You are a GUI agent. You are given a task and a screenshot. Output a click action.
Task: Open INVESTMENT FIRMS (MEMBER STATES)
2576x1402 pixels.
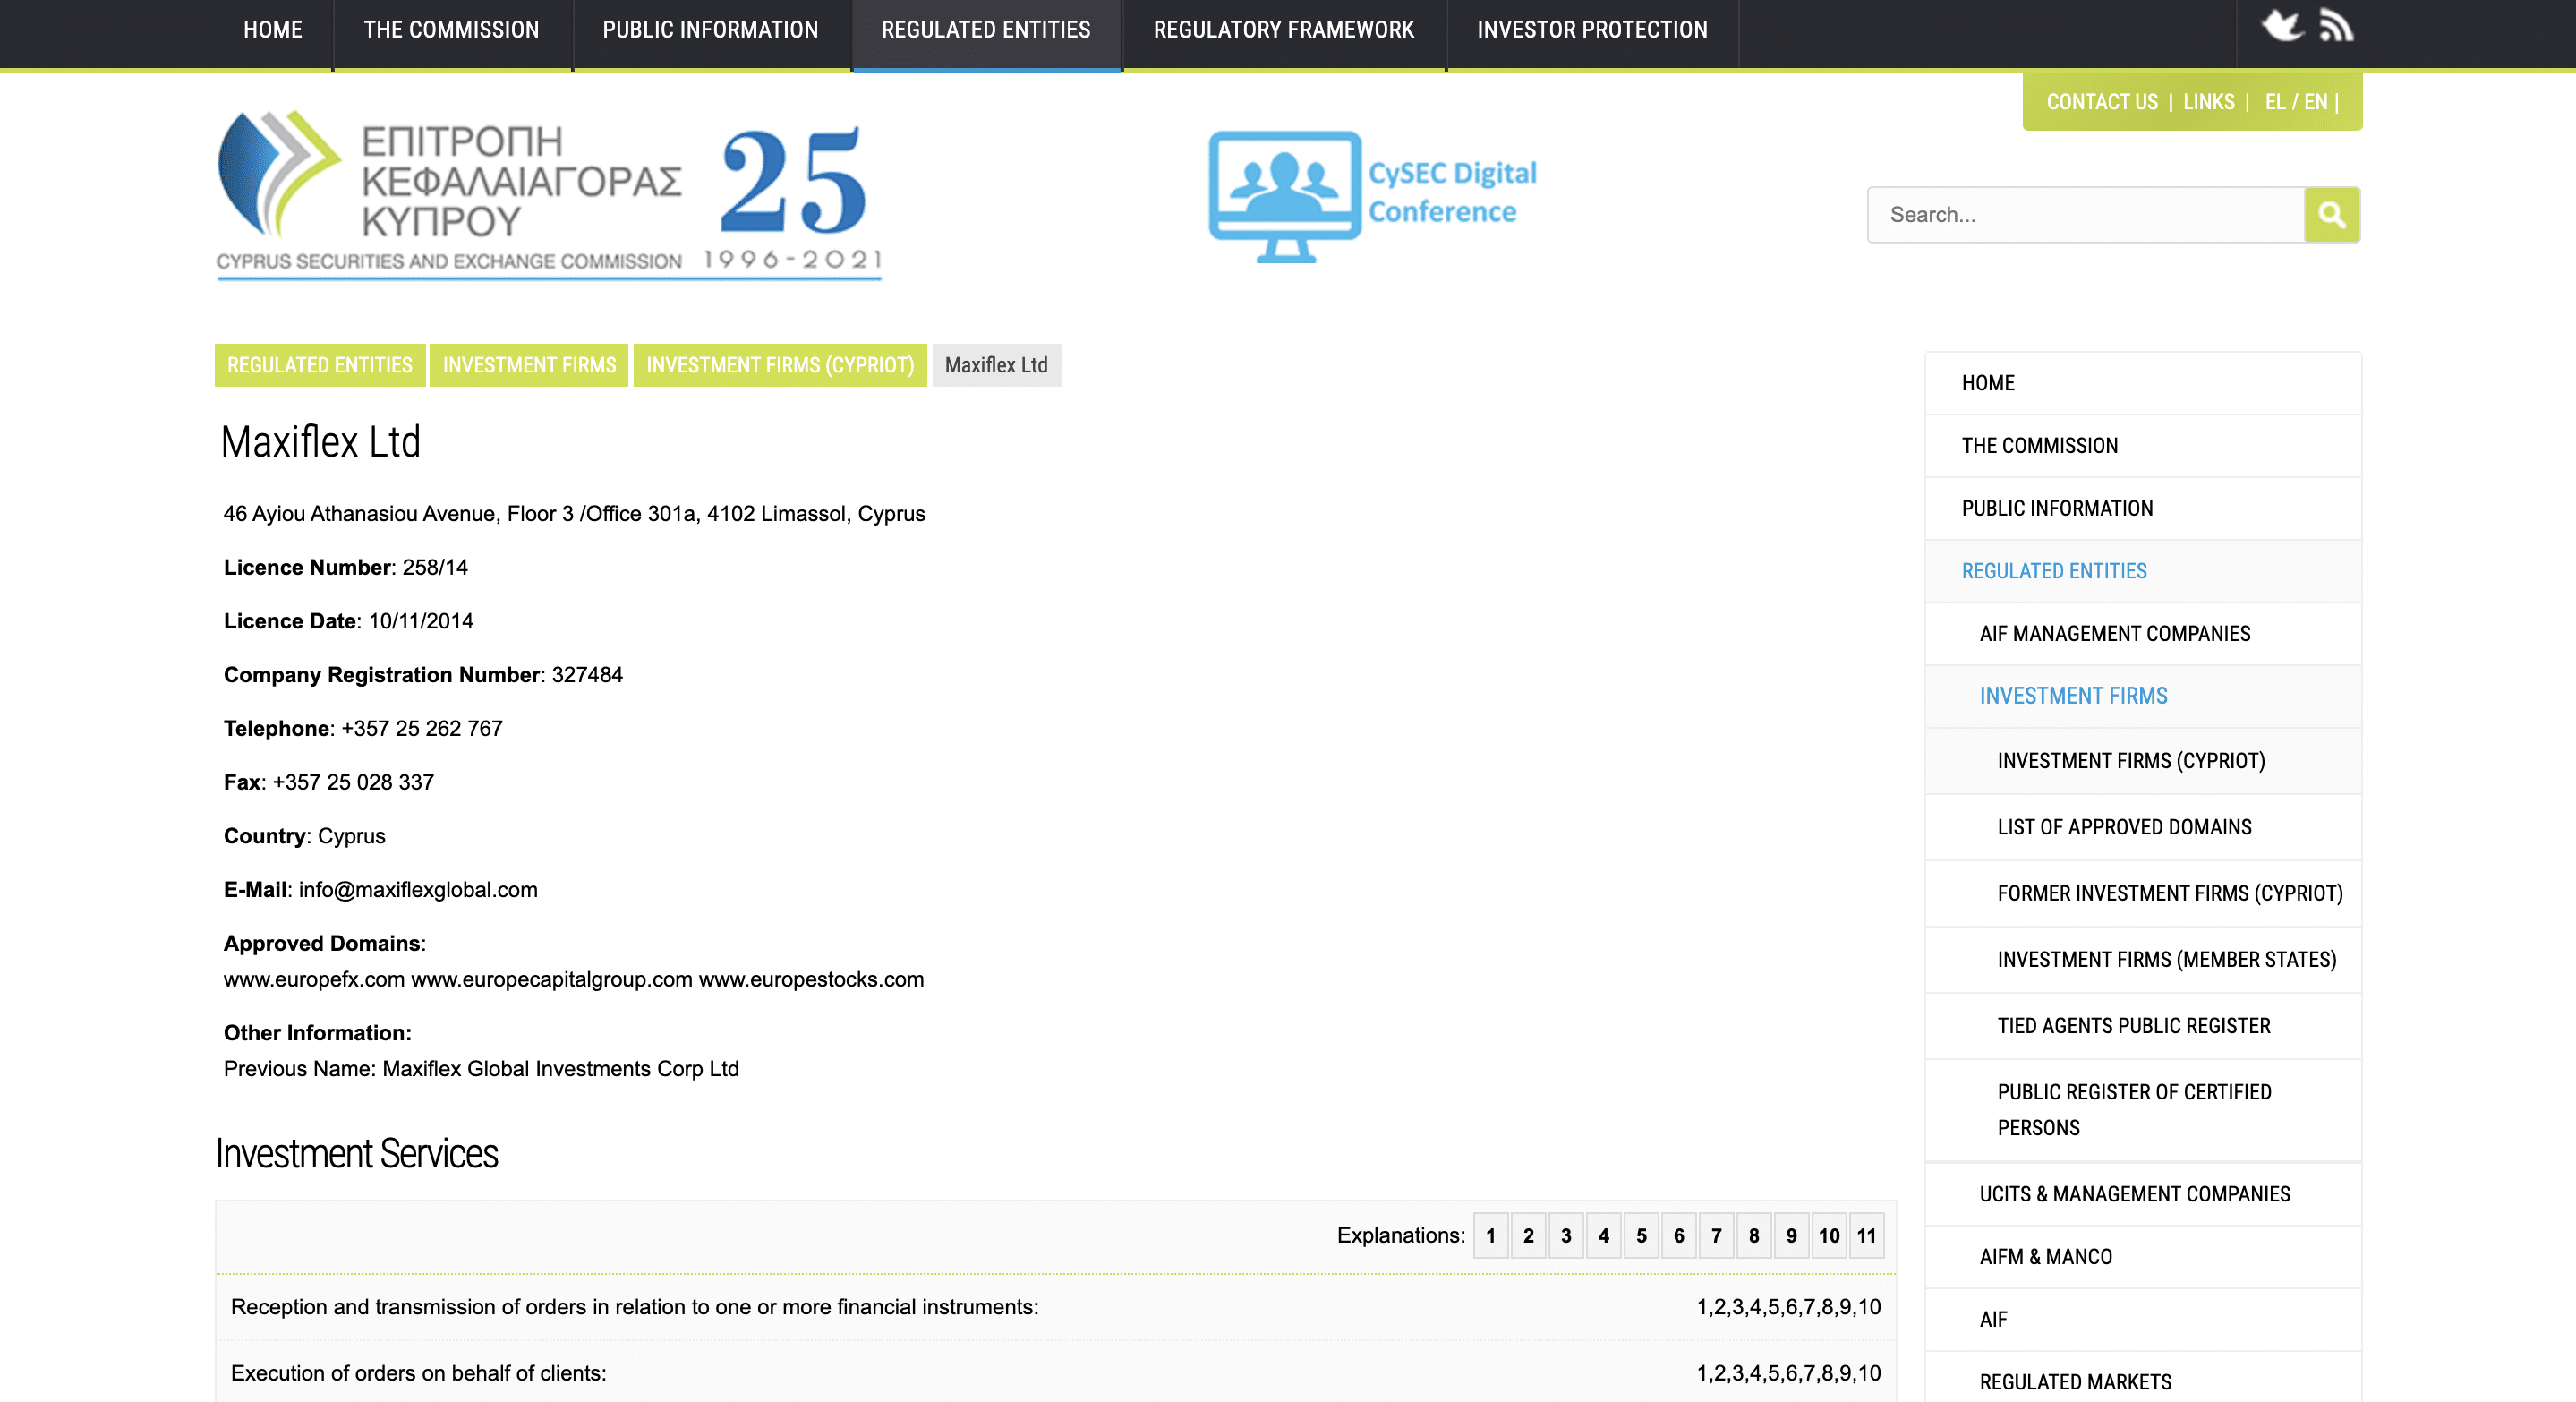2143,960
